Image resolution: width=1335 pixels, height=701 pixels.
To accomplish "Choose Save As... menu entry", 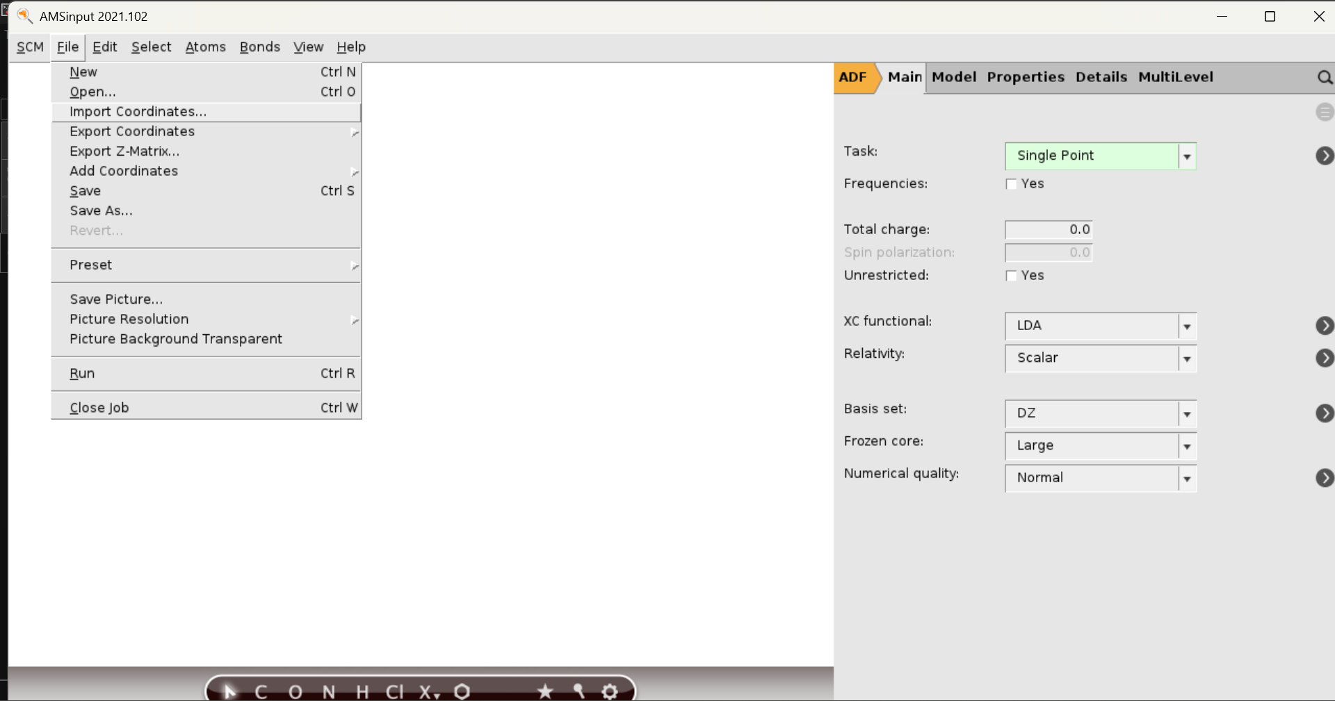I will tap(207, 211).
